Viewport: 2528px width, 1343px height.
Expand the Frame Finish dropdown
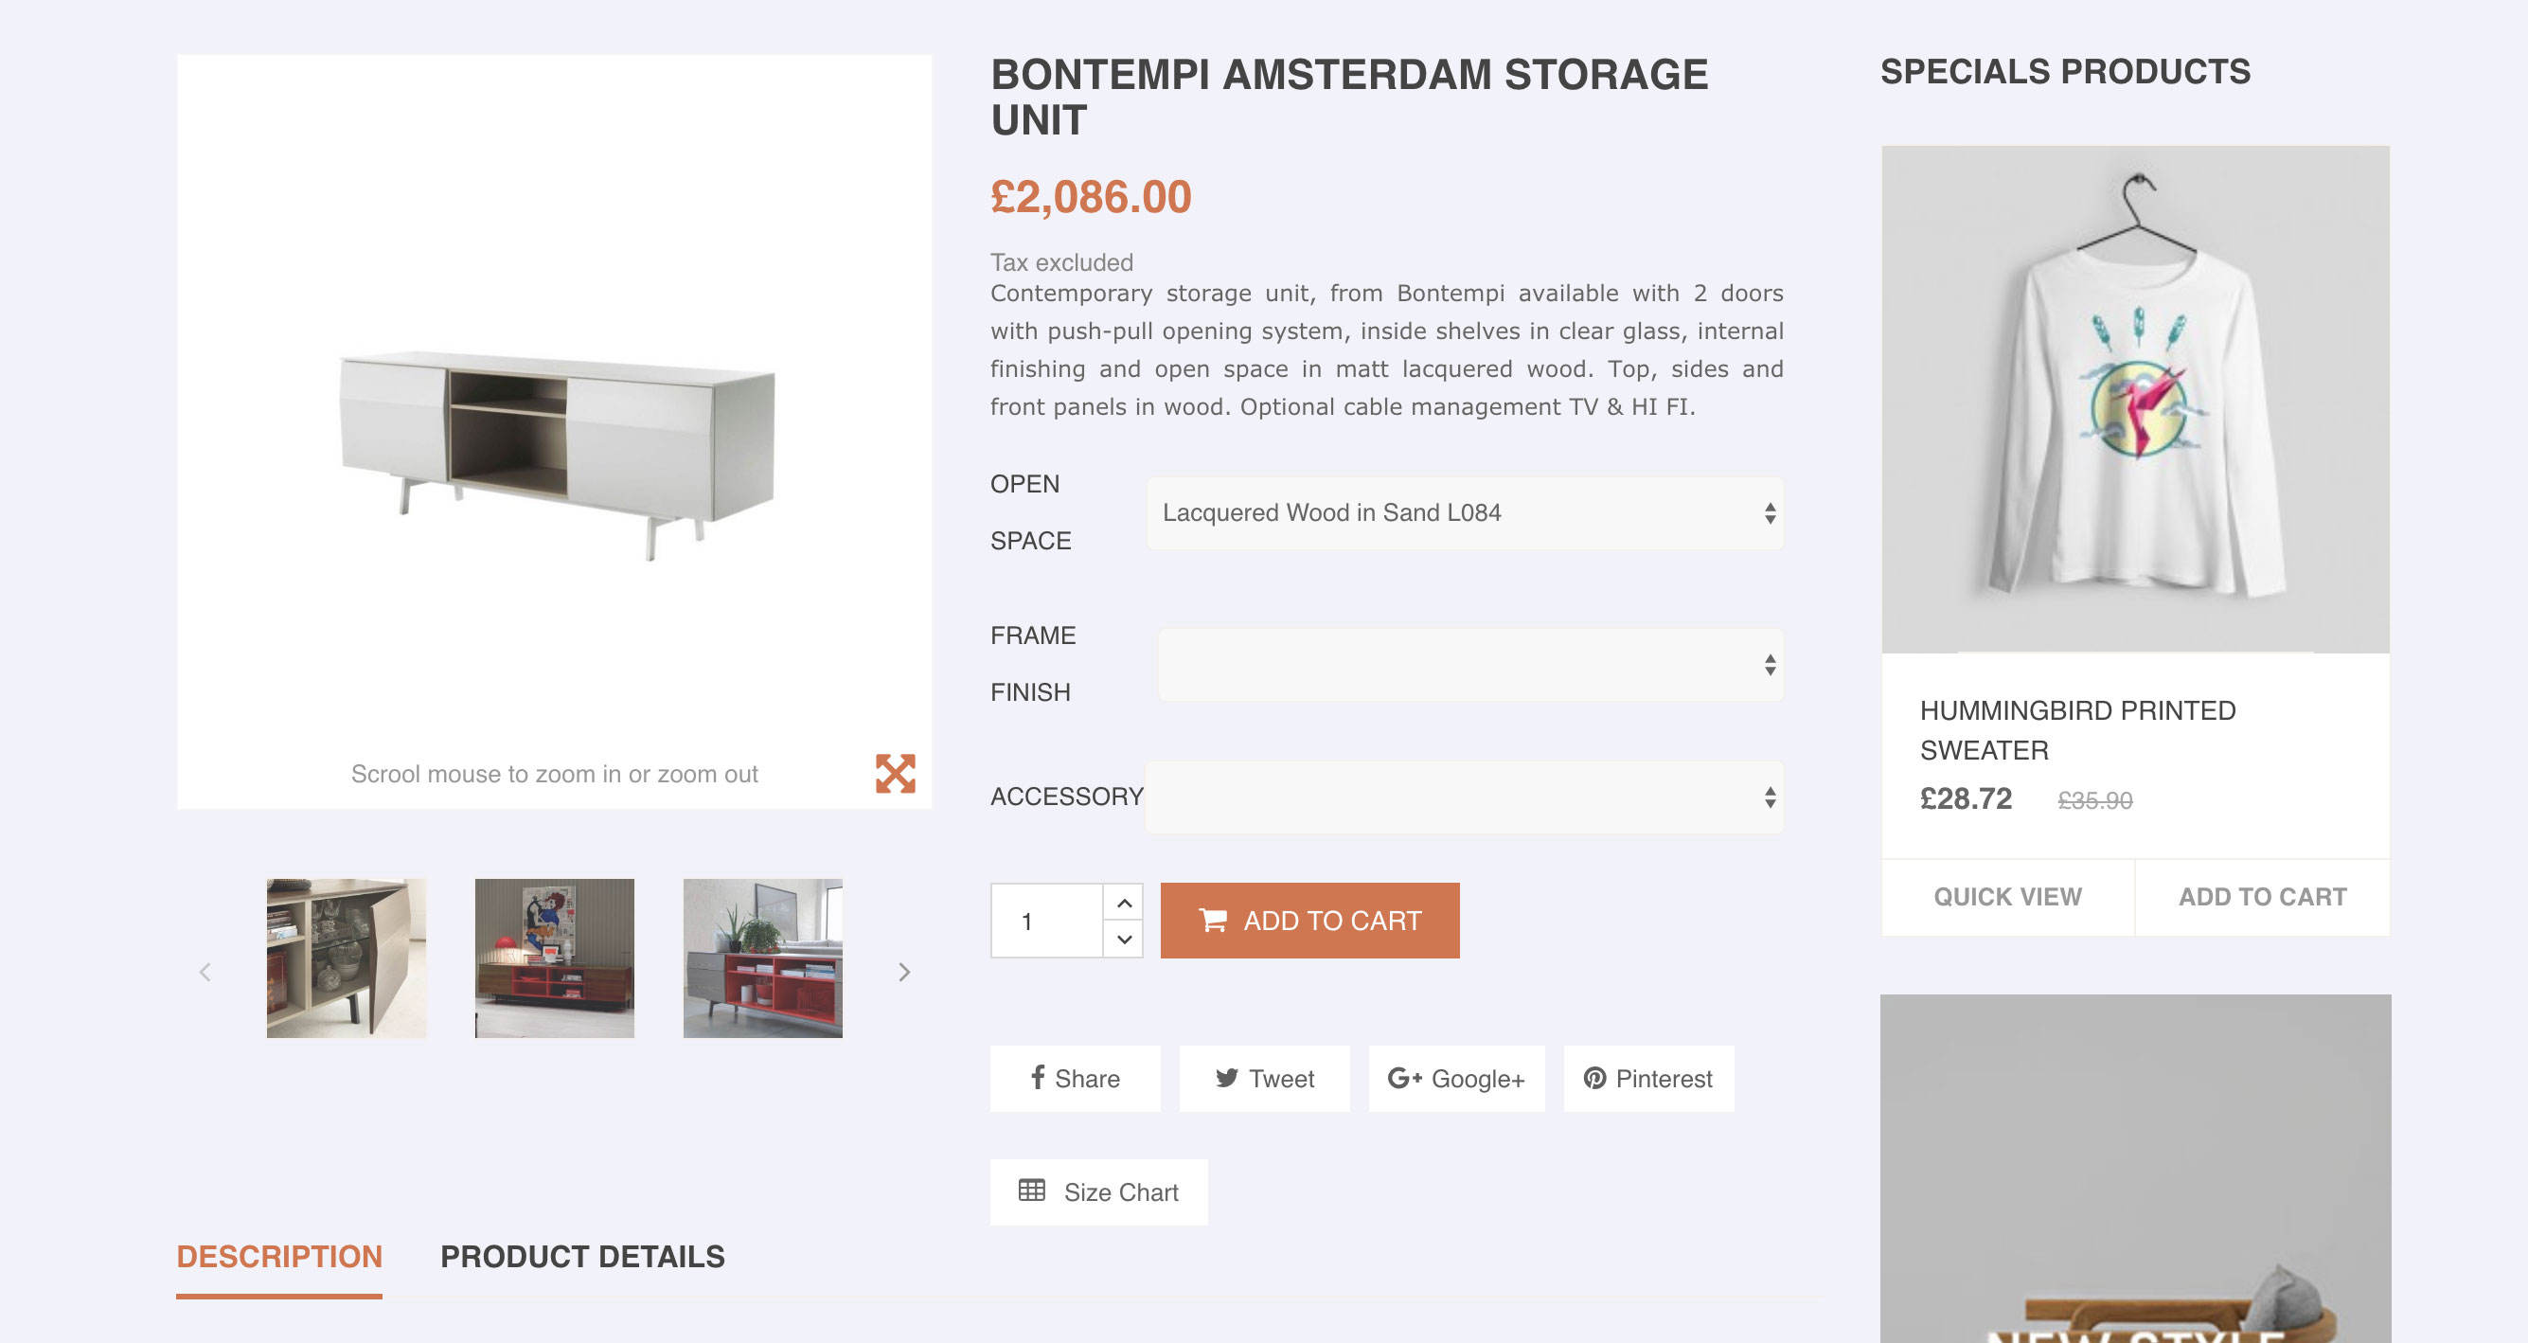coord(1470,665)
